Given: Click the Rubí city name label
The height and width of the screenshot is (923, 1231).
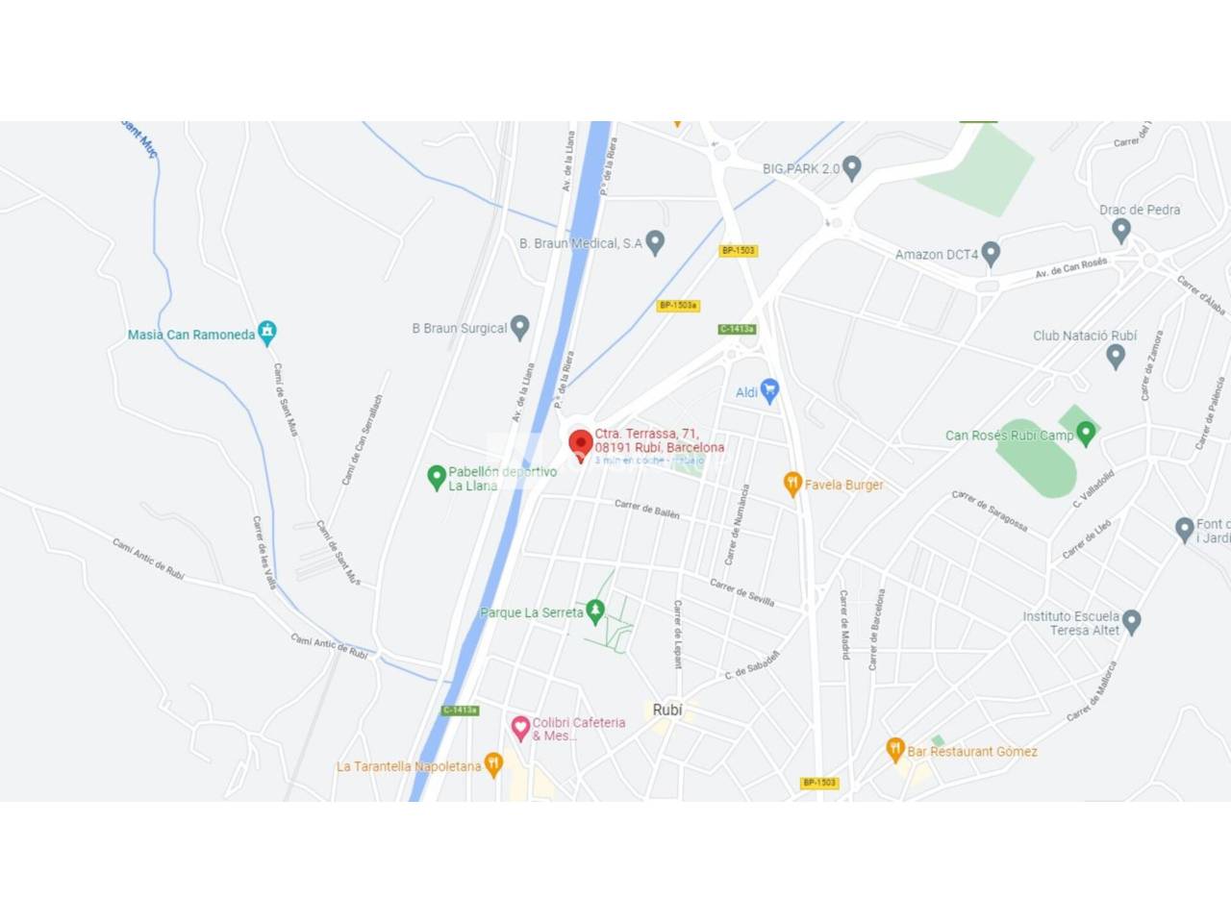Looking at the screenshot, I should [667, 710].
